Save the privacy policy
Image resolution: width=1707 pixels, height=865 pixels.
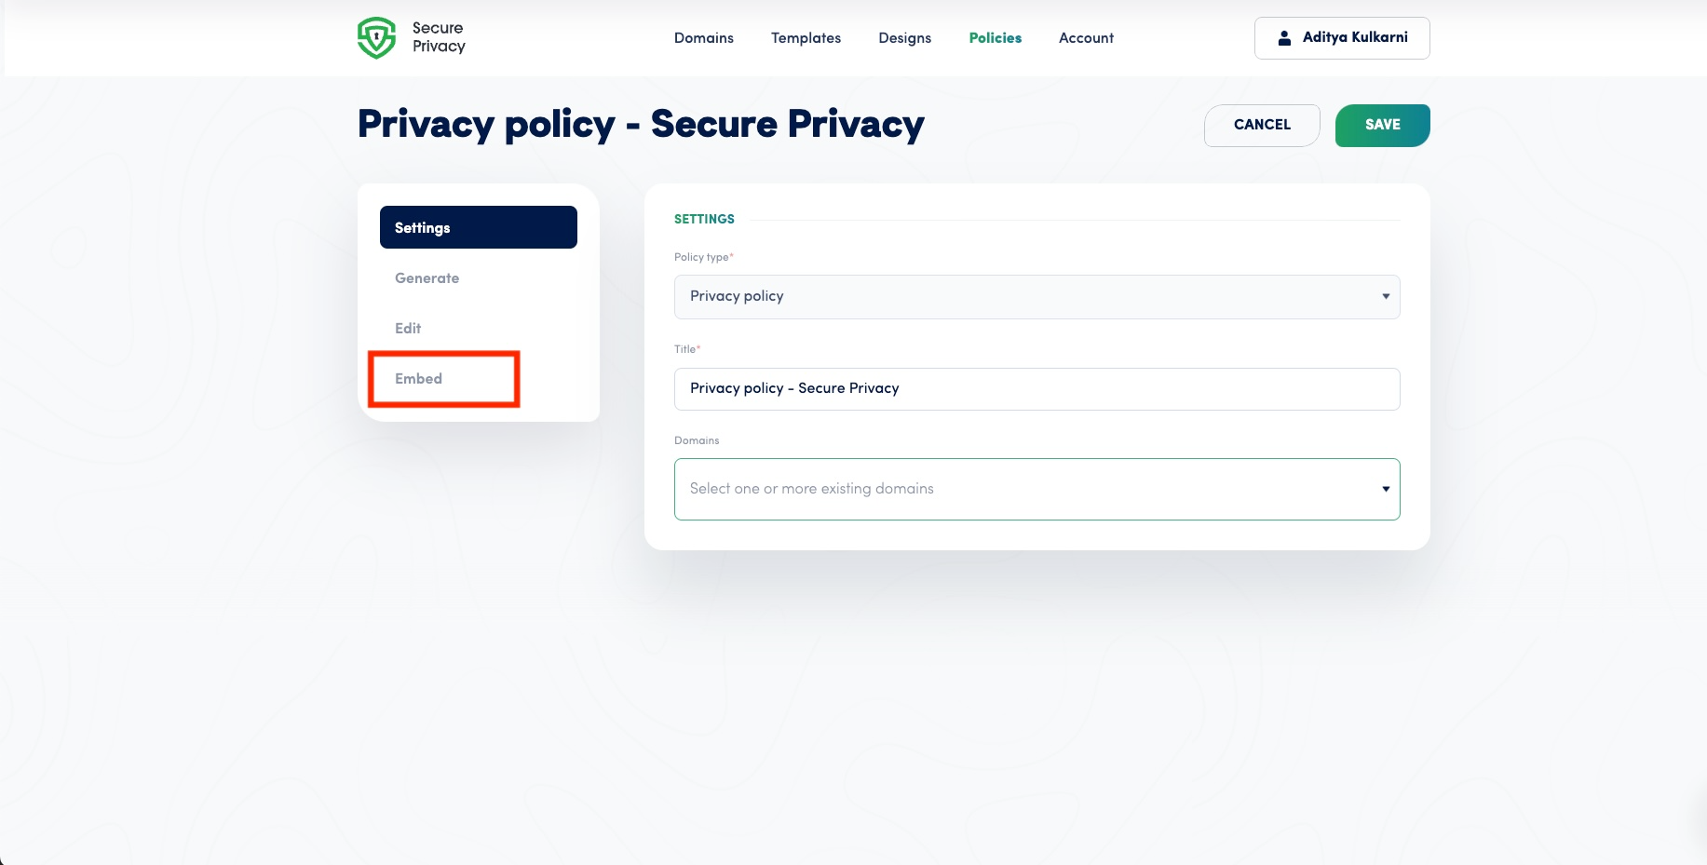pos(1382,125)
